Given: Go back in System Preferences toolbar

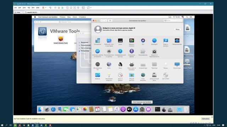Looking at the screenshot, I should [102, 20].
